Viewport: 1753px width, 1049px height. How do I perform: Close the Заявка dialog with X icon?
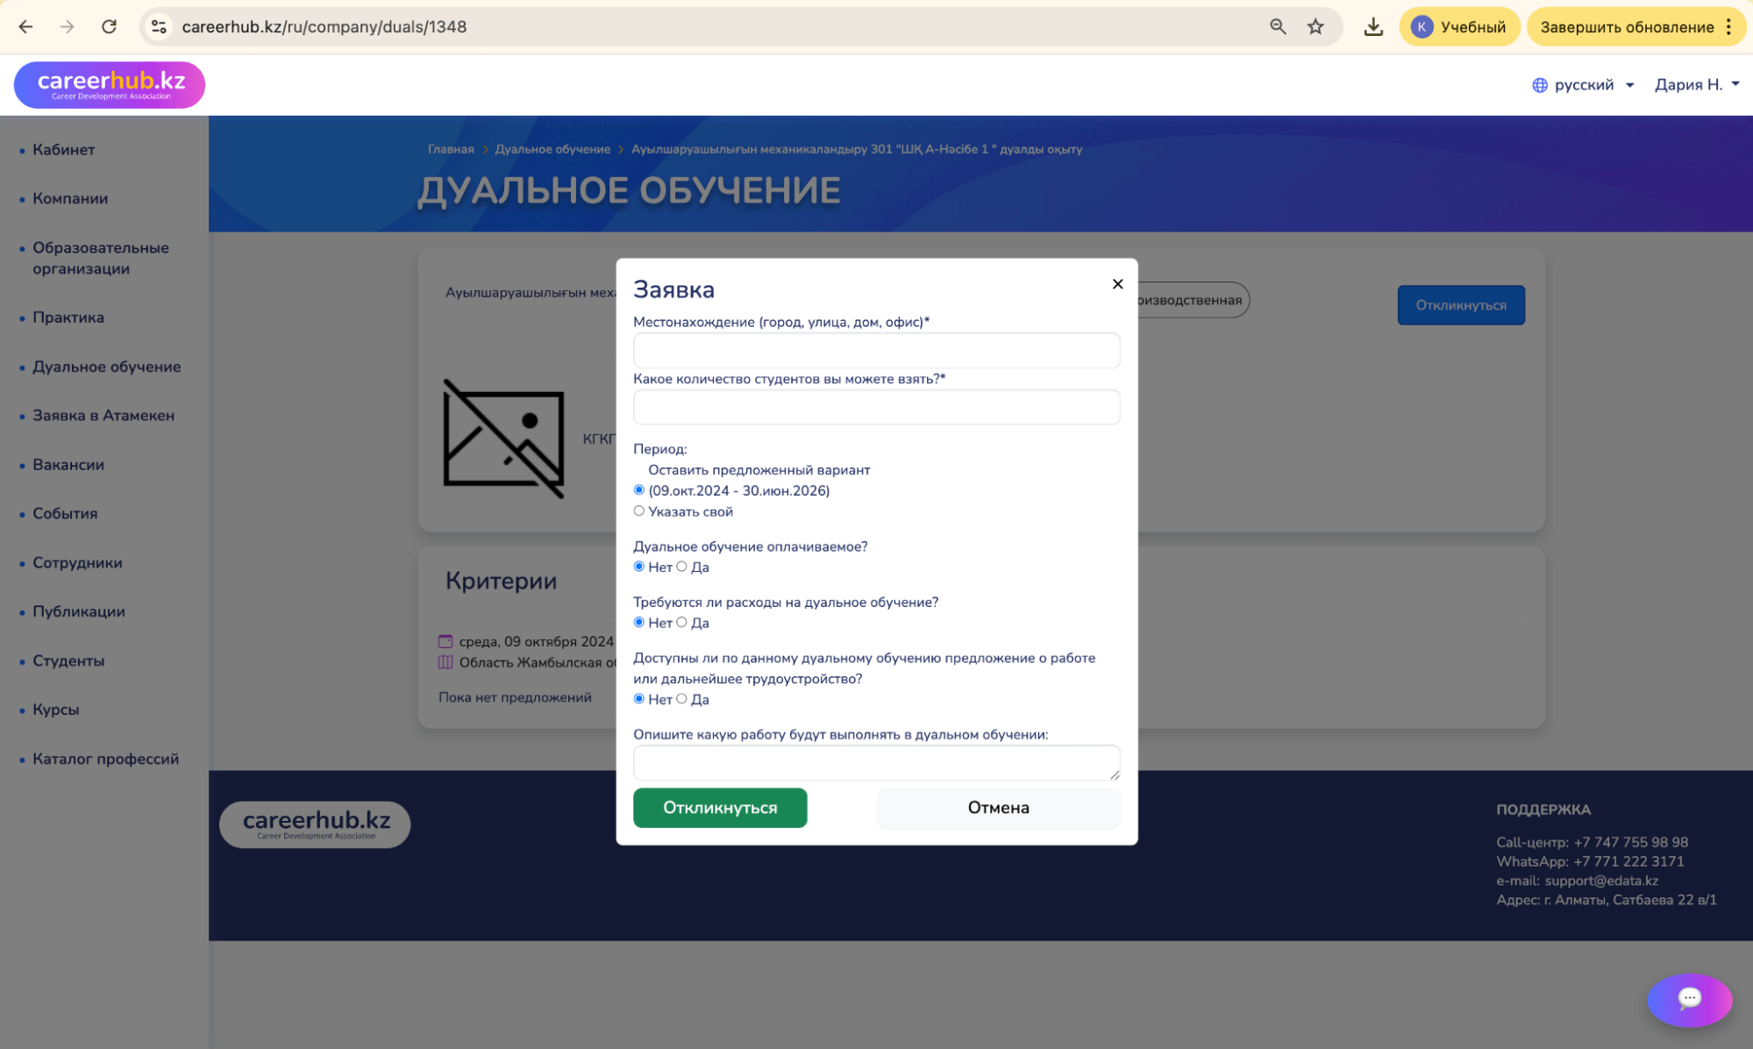1117,283
